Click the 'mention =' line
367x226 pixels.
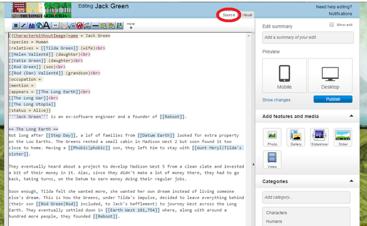22,85
